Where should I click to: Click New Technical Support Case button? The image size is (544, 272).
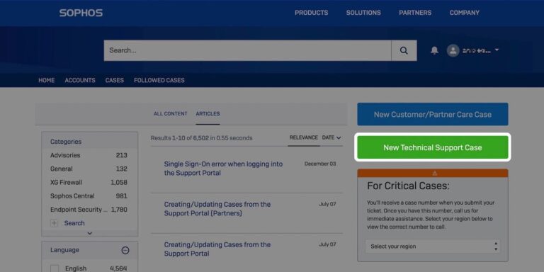(x=433, y=148)
